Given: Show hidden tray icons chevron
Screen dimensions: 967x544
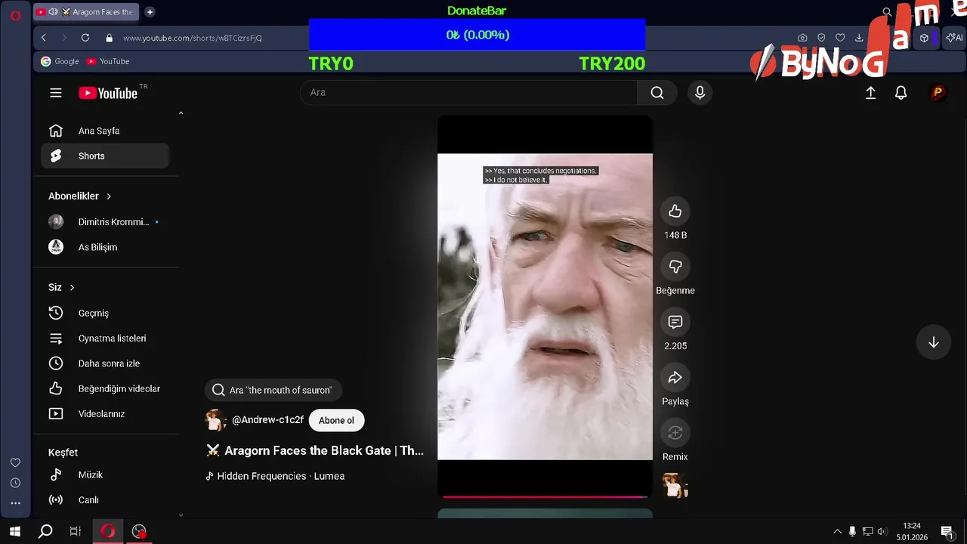Looking at the screenshot, I should (x=837, y=532).
